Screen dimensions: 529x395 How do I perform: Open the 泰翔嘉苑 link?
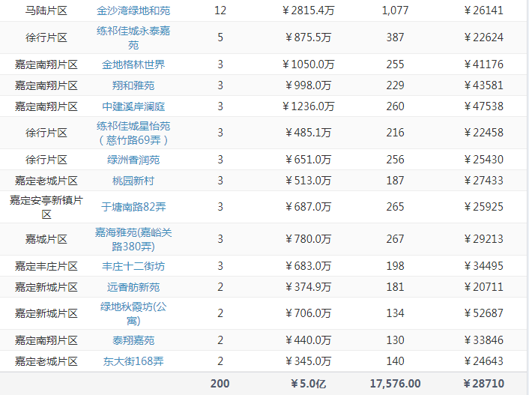[x=133, y=340]
